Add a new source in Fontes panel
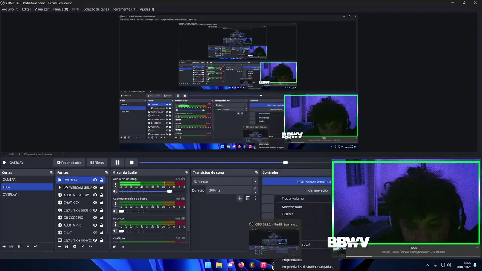This screenshot has width=482, height=271. point(59,247)
